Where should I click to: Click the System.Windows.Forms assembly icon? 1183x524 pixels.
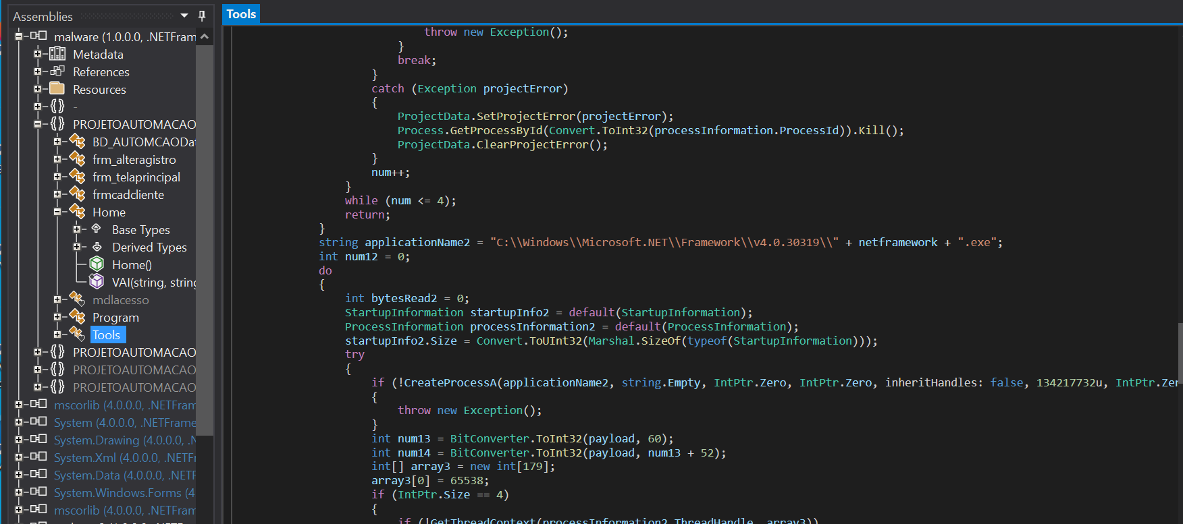pos(38,492)
